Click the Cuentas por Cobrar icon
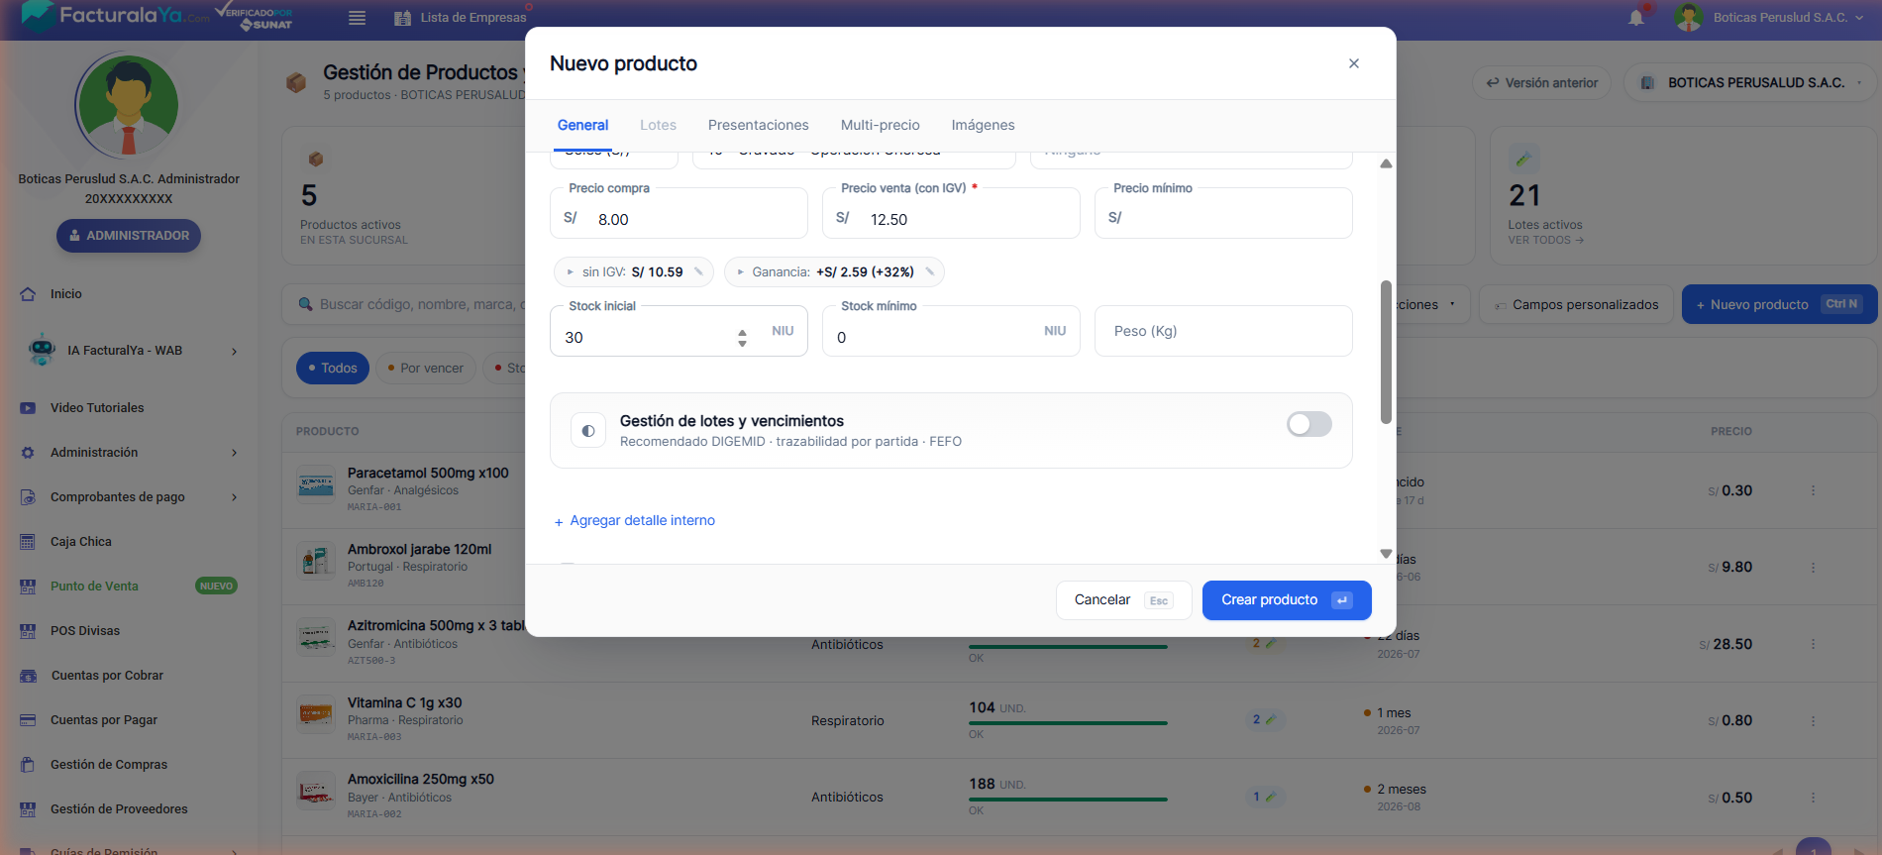 (x=28, y=676)
